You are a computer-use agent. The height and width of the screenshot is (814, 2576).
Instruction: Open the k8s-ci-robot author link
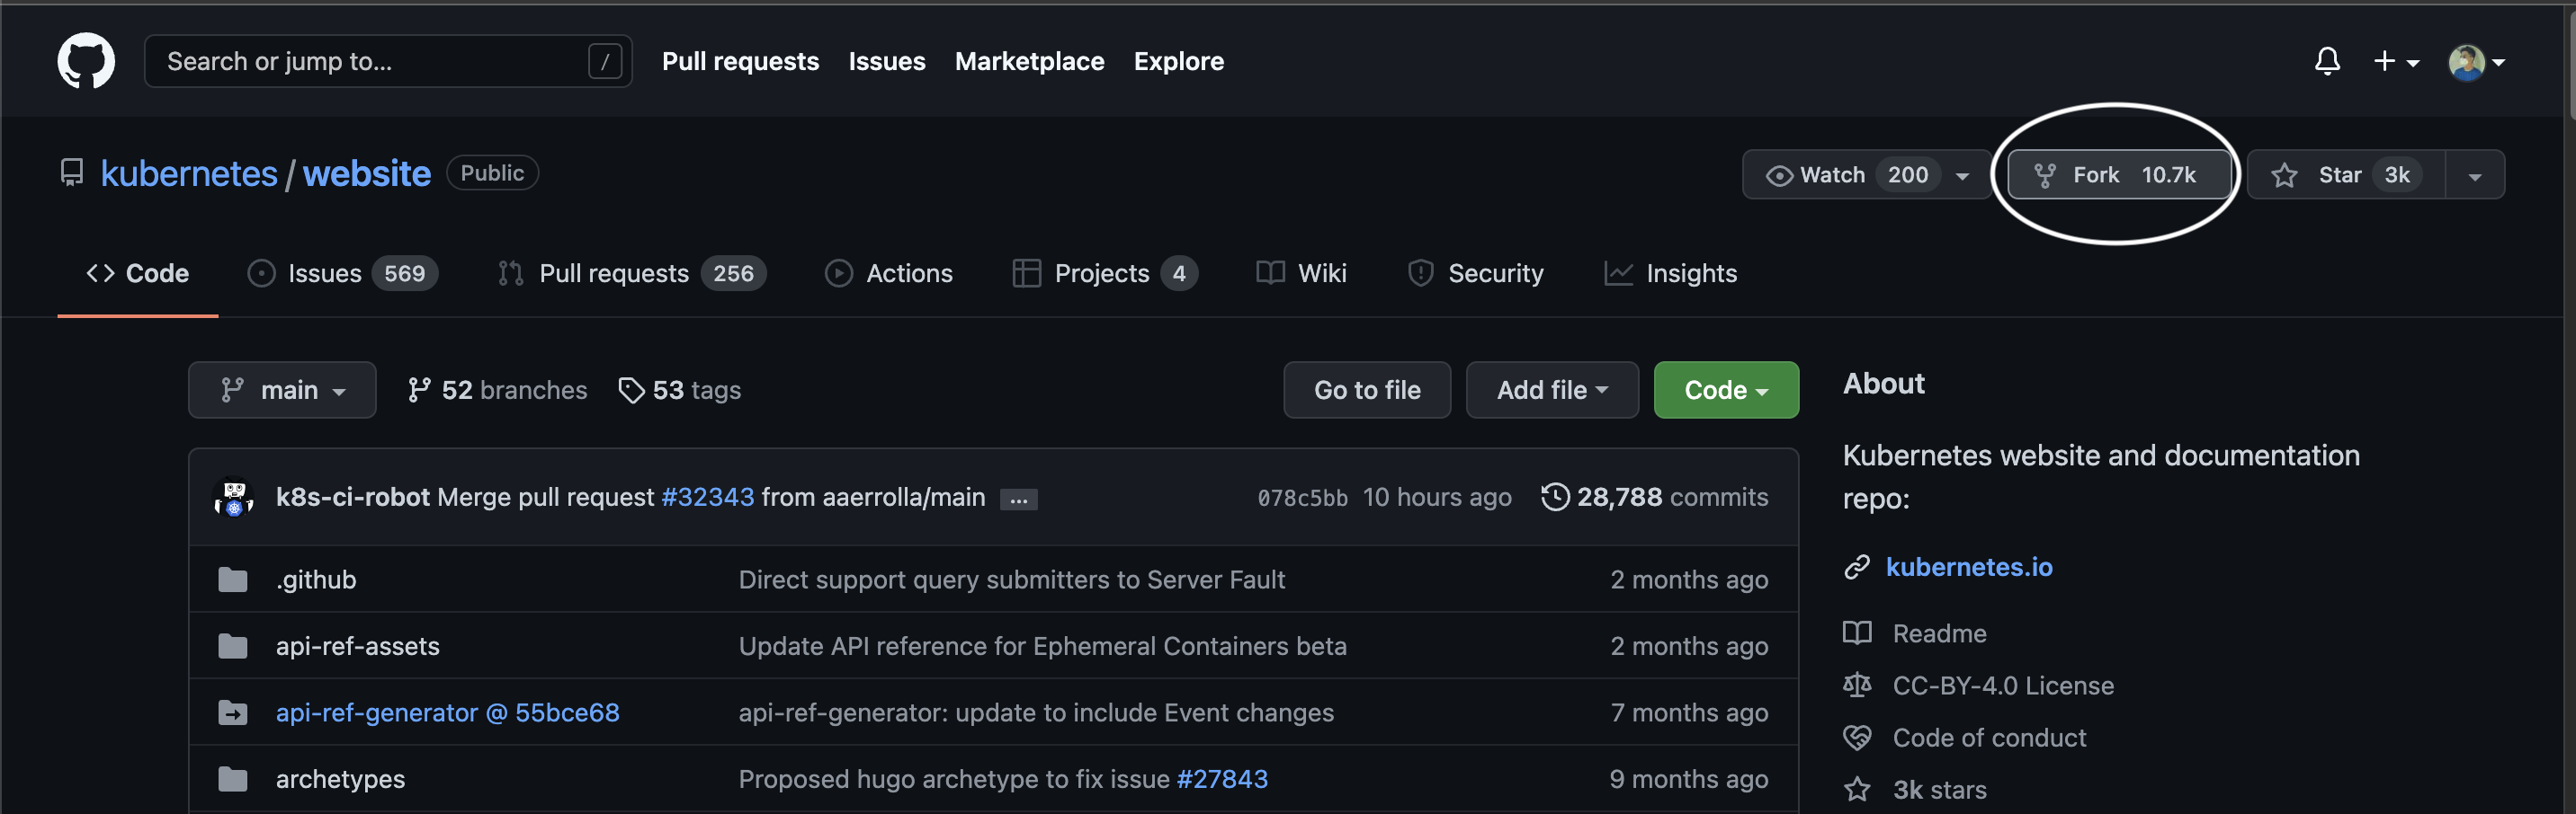(x=353, y=496)
